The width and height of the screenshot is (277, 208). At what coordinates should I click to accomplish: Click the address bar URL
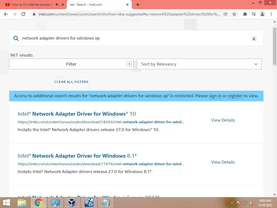point(129,14)
